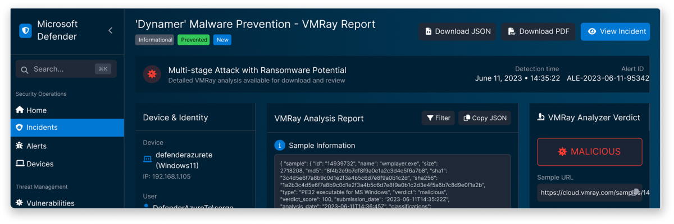Screen dimensions: 674x224
Task: Click the Download JSON file icon
Action: (429, 31)
